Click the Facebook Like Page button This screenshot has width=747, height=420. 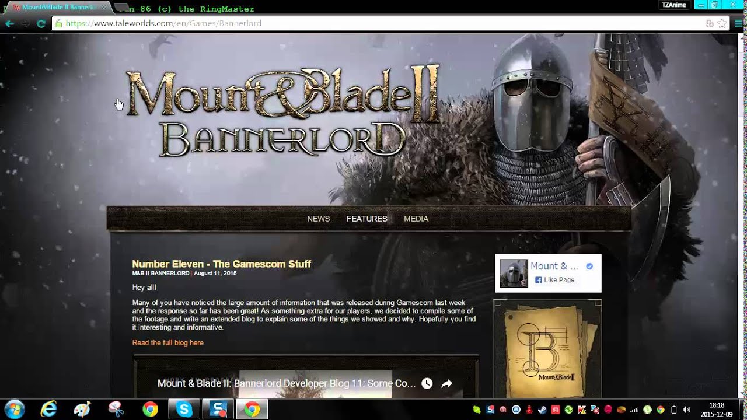(x=555, y=280)
